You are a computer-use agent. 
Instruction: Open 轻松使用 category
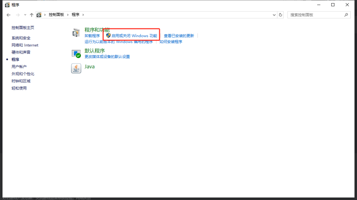19,88
